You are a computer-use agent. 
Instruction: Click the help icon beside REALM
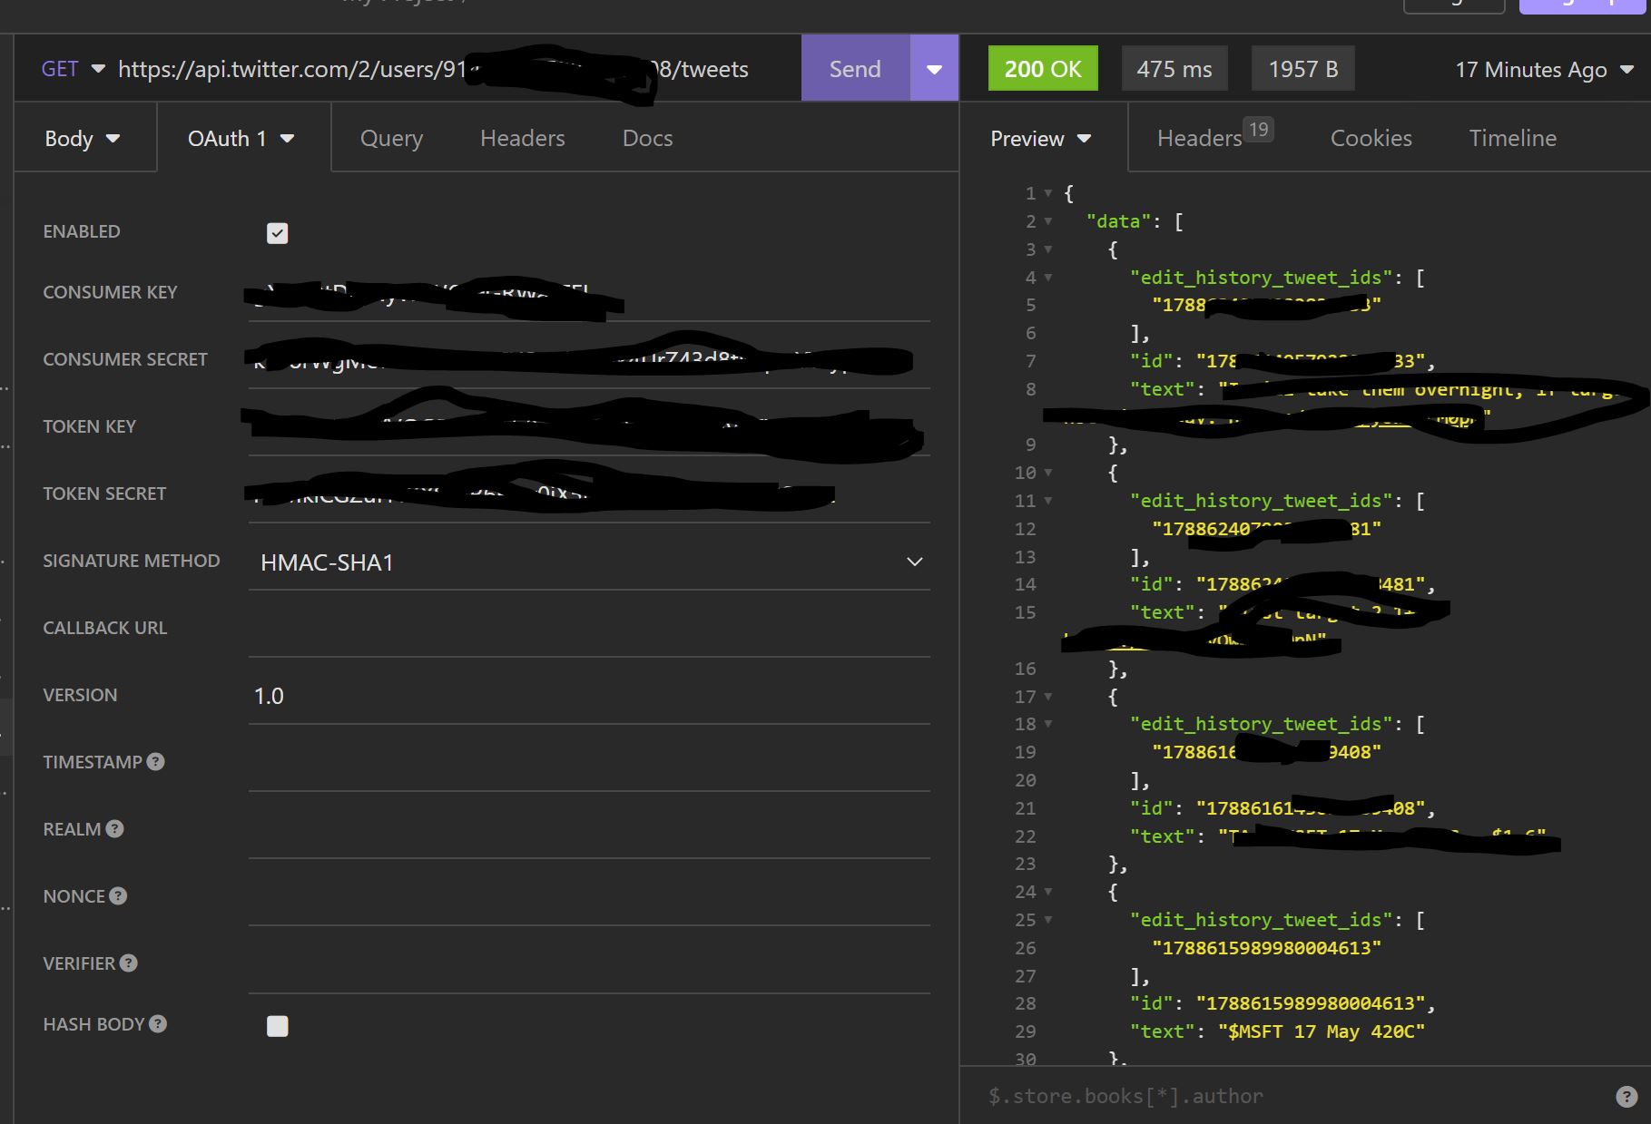point(114,829)
